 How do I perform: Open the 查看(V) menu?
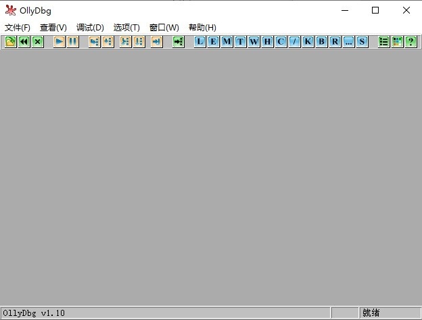pyautogui.click(x=53, y=28)
